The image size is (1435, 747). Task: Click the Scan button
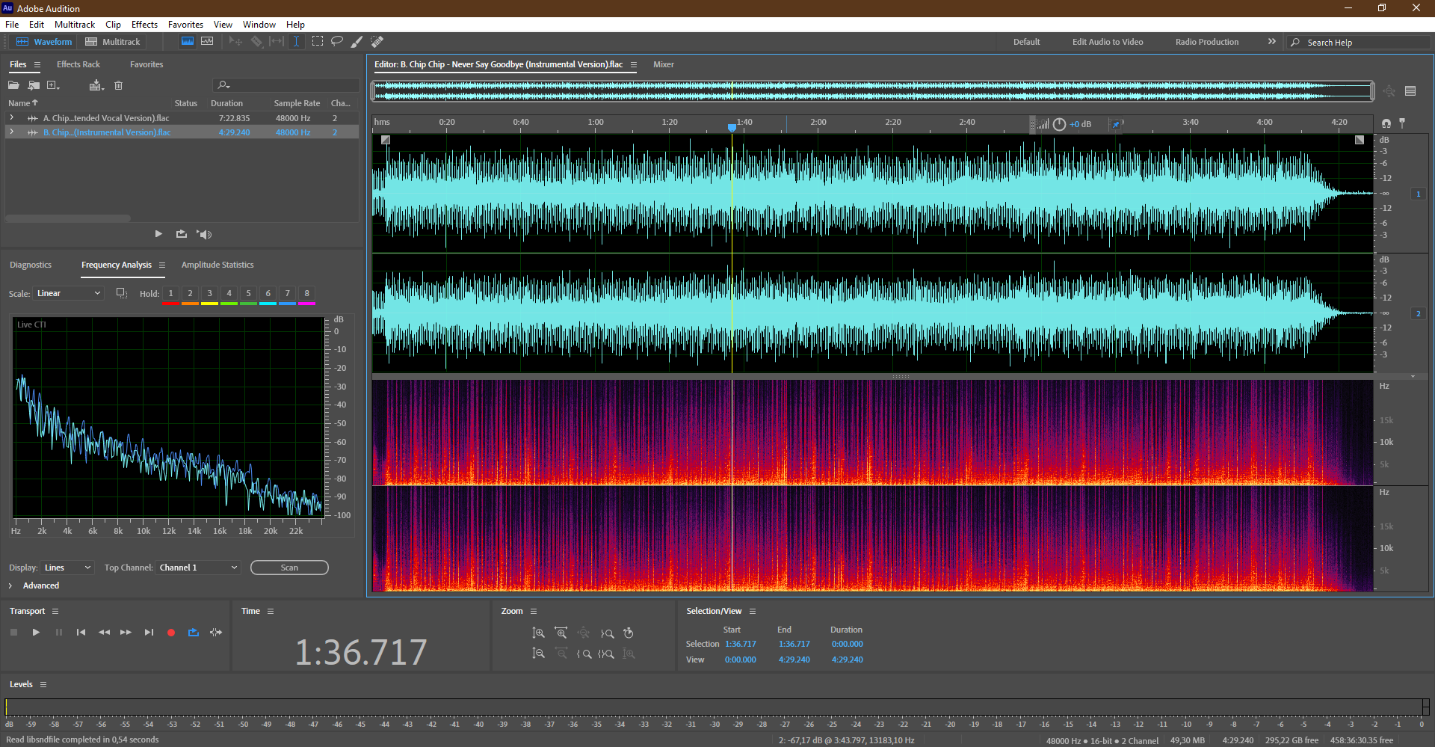[x=289, y=568]
